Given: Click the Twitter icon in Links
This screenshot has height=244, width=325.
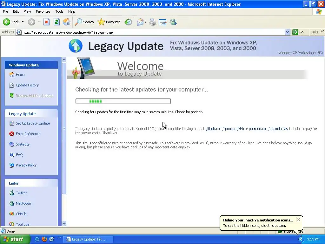Looking at the screenshot, I should pos(12,193).
